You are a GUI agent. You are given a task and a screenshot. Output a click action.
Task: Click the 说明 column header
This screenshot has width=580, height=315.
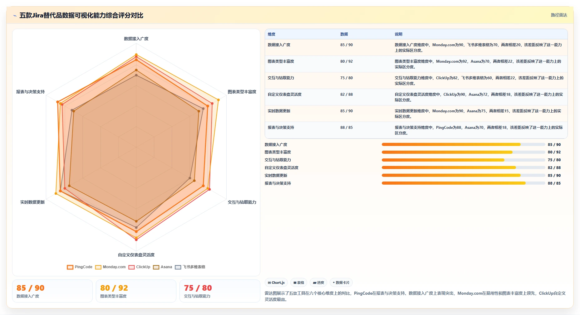398,34
